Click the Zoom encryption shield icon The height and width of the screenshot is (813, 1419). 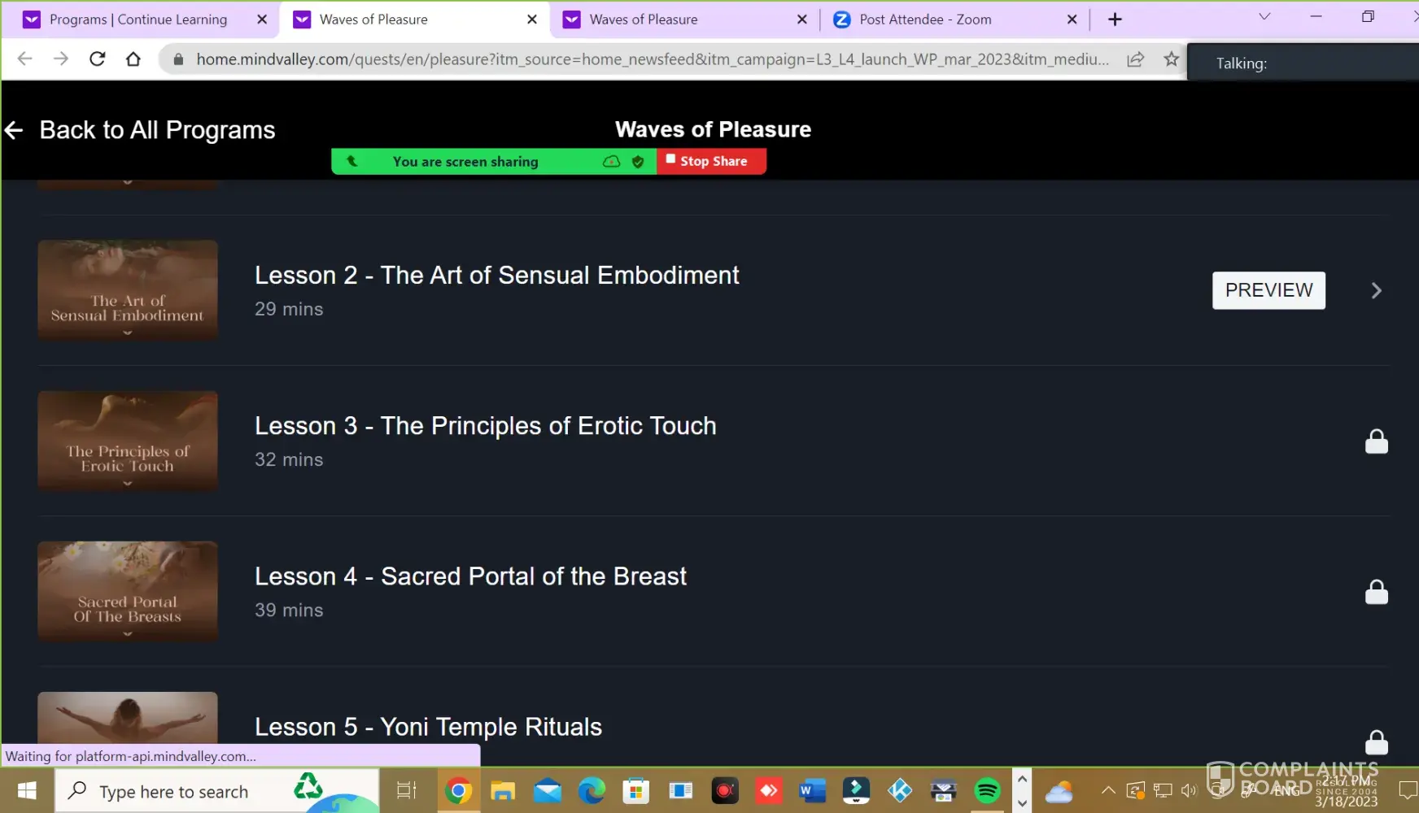pos(638,162)
